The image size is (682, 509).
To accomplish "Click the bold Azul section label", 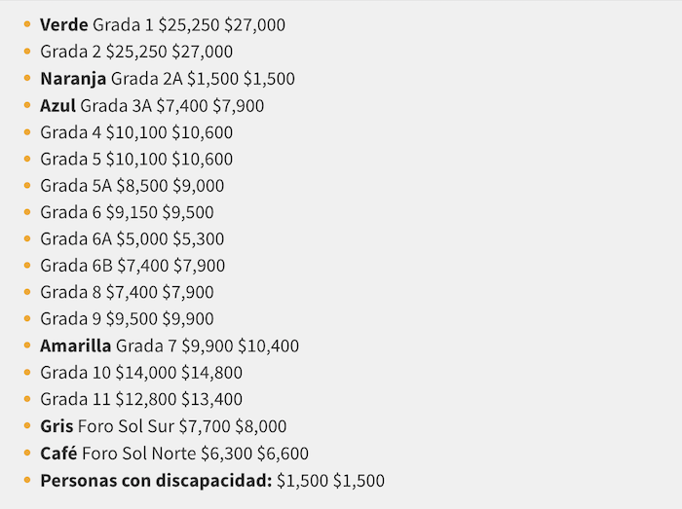I will [x=57, y=105].
